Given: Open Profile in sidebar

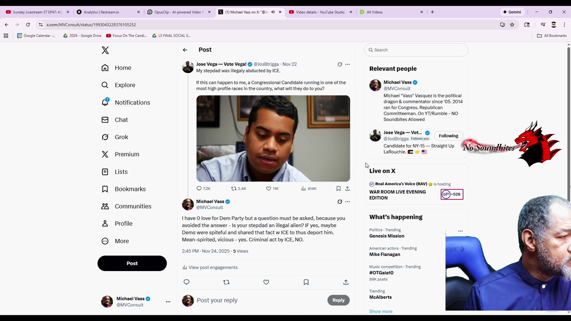Looking at the screenshot, I should click(117, 223).
